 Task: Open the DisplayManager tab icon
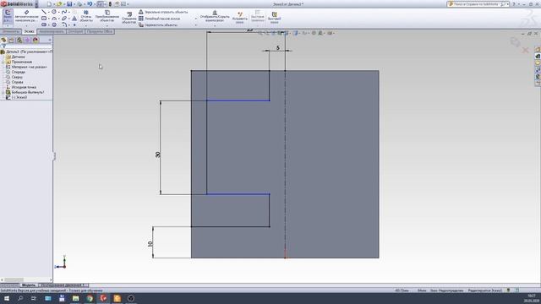click(36, 40)
